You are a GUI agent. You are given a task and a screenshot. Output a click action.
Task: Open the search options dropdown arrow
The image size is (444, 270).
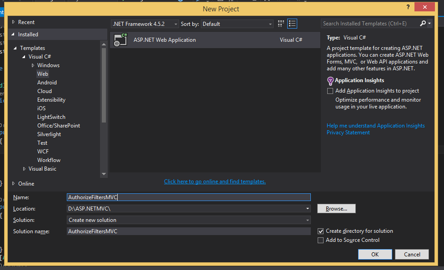tap(429, 24)
